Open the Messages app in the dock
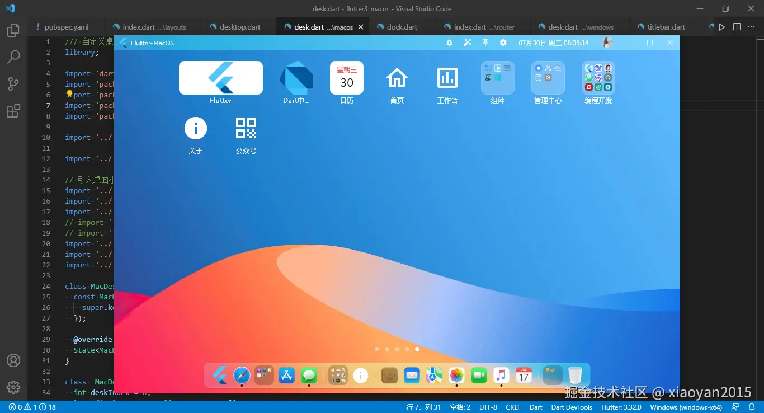This screenshot has width=764, height=413. [309, 375]
